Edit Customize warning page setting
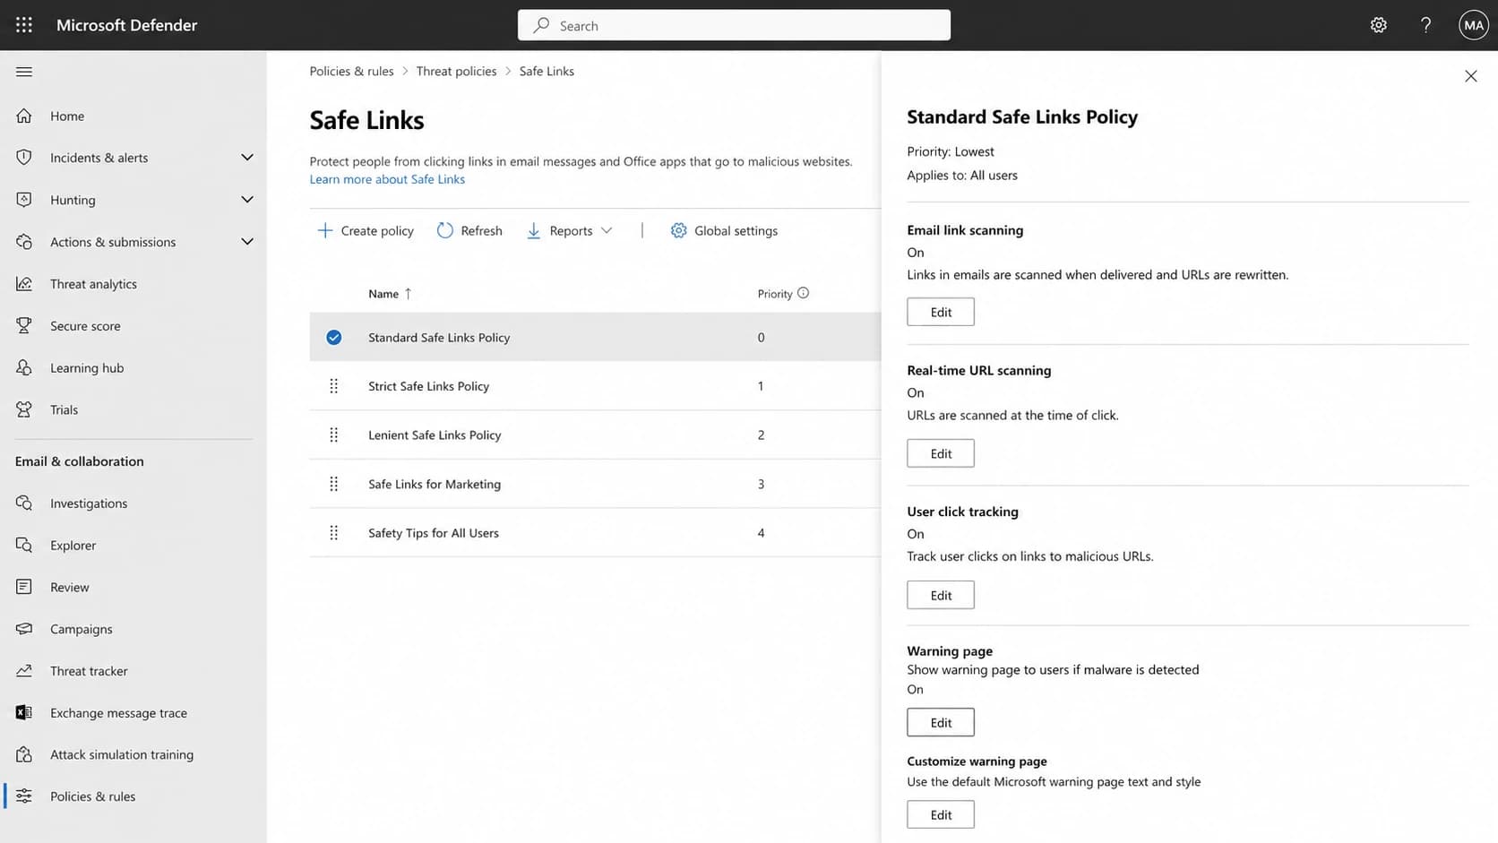 (x=941, y=814)
